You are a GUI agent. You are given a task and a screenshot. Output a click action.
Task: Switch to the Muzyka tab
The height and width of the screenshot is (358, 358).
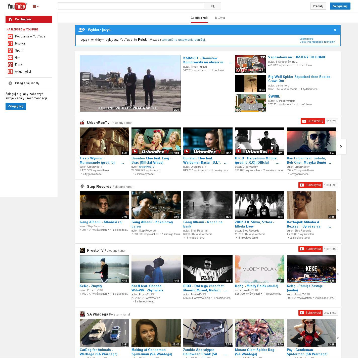point(220,18)
